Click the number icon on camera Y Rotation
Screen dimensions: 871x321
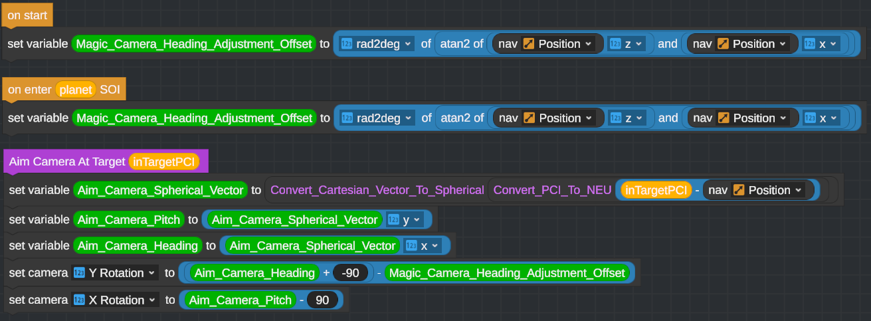pyautogui.click(x=79, y=273)
